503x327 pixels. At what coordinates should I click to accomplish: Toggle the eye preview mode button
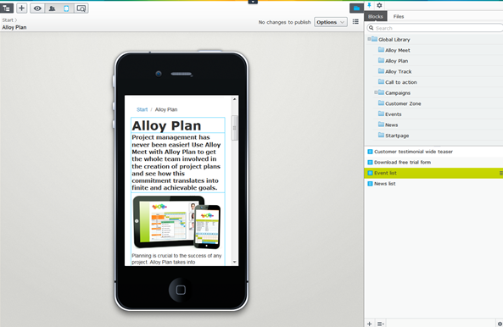point(37,8)
